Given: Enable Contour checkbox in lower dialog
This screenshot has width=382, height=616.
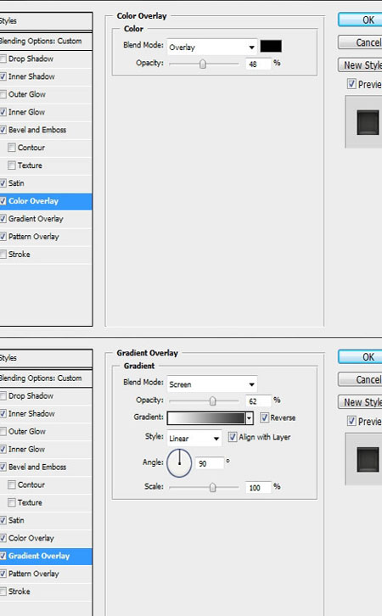Looking at the screenshot, I should pos(11,484).
